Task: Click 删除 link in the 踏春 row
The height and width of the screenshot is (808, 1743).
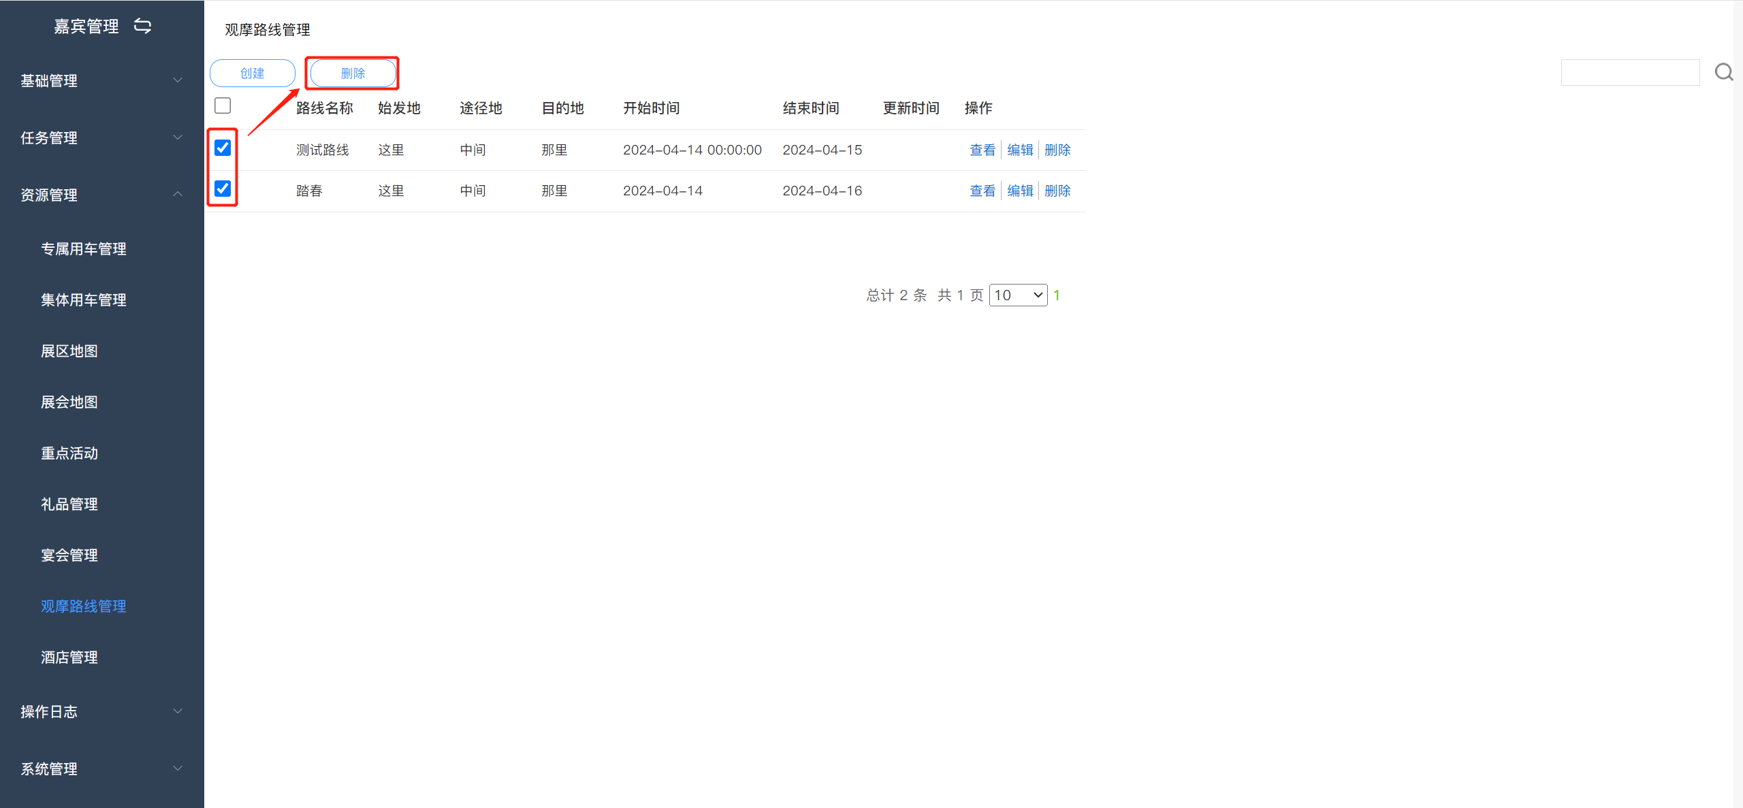Action: pyautogui.click(x=1057, y=191)
